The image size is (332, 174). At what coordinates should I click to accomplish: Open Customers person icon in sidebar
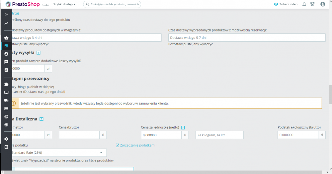tap(6, 54)
